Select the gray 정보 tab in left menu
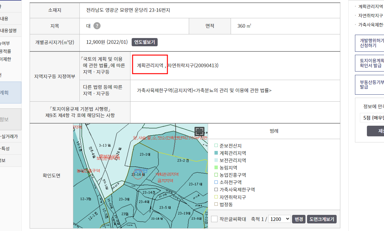 click(11, 119)
